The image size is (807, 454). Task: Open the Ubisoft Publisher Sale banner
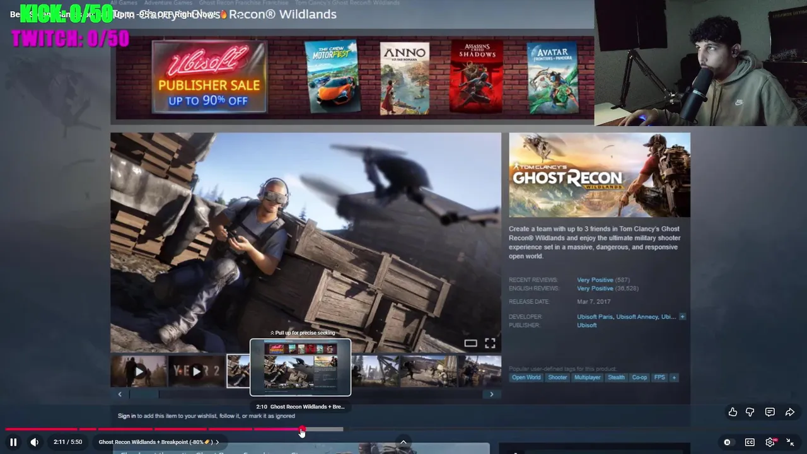(x=209, y=77)
